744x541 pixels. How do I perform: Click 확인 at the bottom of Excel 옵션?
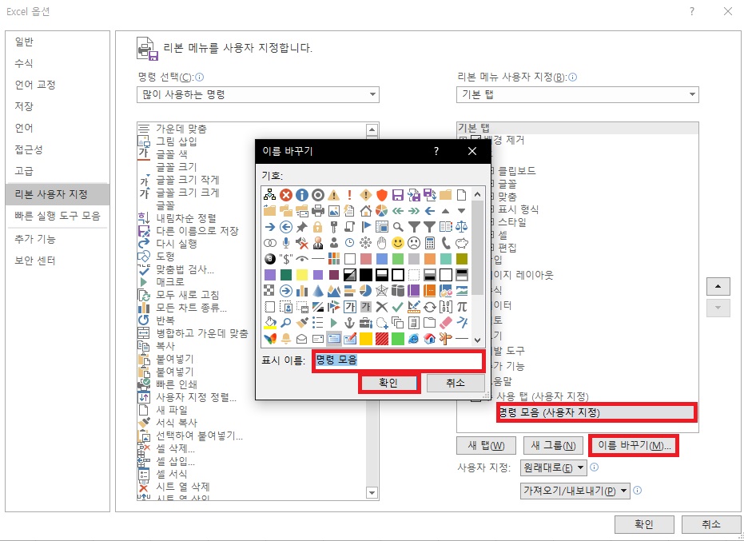(x=644, y=524)
